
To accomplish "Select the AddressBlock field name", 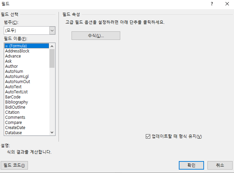I will click(17, 51).
